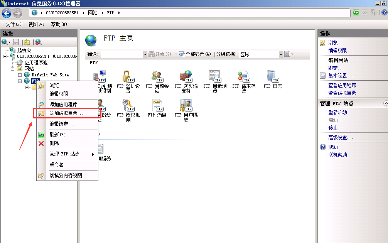Click 联机帮助 link
The width and height of the screenshot is (388, 243).
337,155
